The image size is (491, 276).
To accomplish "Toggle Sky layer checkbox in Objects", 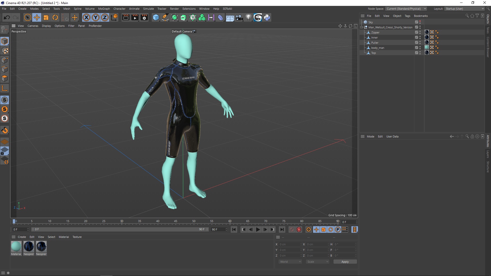I will (416, 22).
